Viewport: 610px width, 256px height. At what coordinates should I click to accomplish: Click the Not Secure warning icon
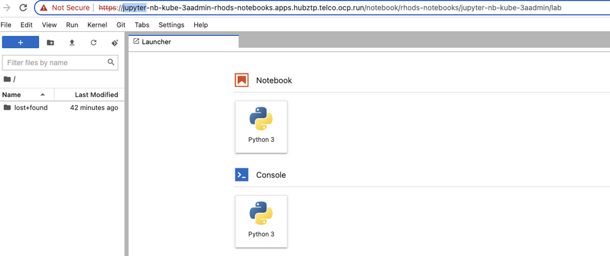pos(43,8)
